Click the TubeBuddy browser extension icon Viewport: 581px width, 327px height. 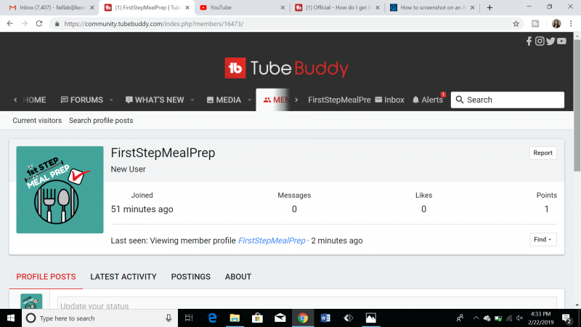click(x=535, y=23)
